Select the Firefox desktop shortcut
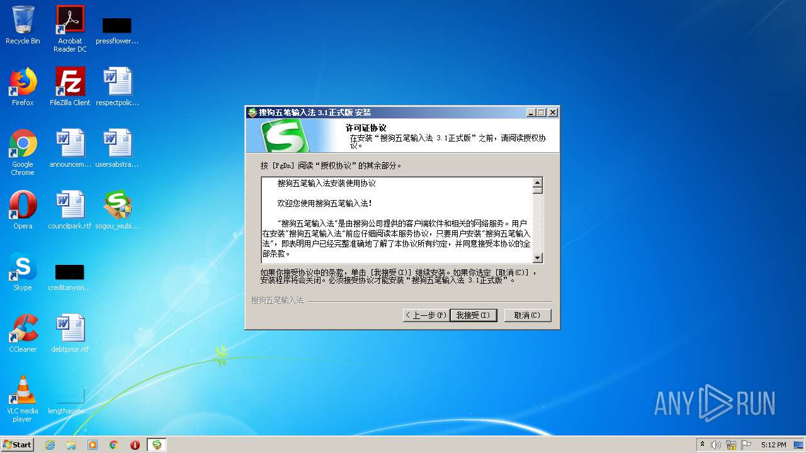Viewport: 806px width, 453px height. 23,87
